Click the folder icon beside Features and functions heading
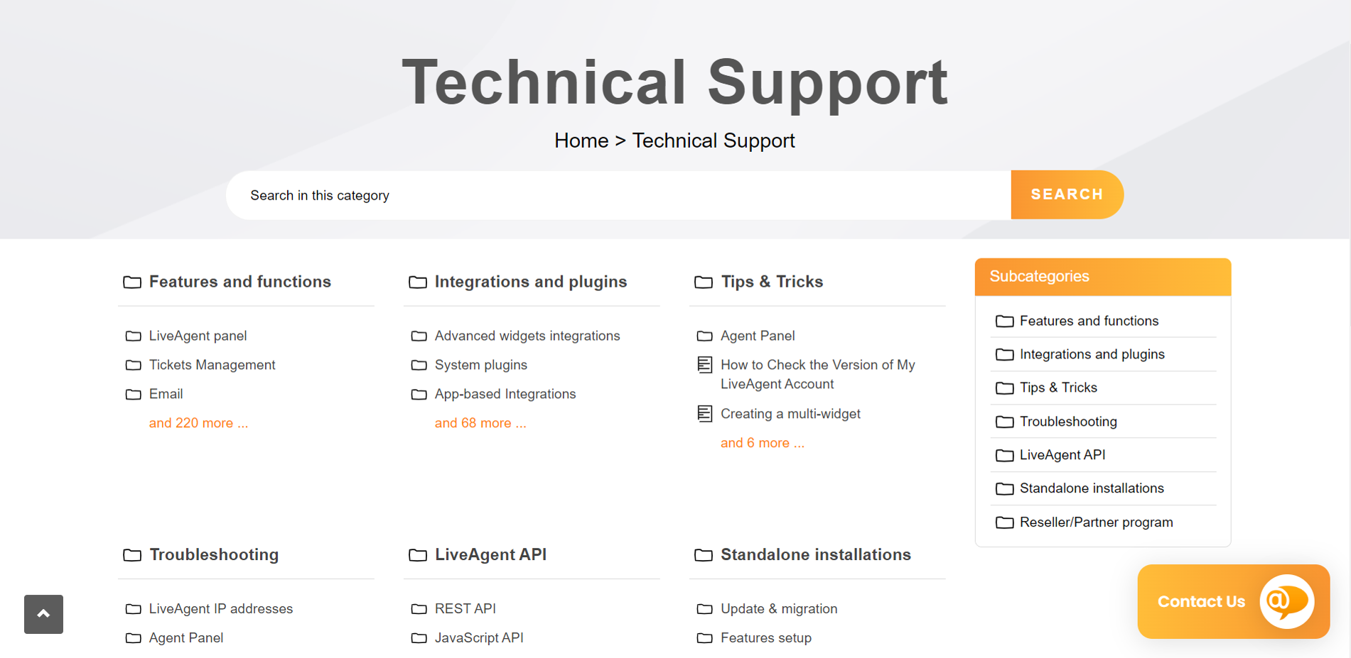 click(132, 283)
